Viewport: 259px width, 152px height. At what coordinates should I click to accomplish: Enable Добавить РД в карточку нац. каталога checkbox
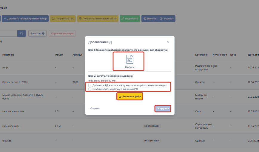pos(90,85)
